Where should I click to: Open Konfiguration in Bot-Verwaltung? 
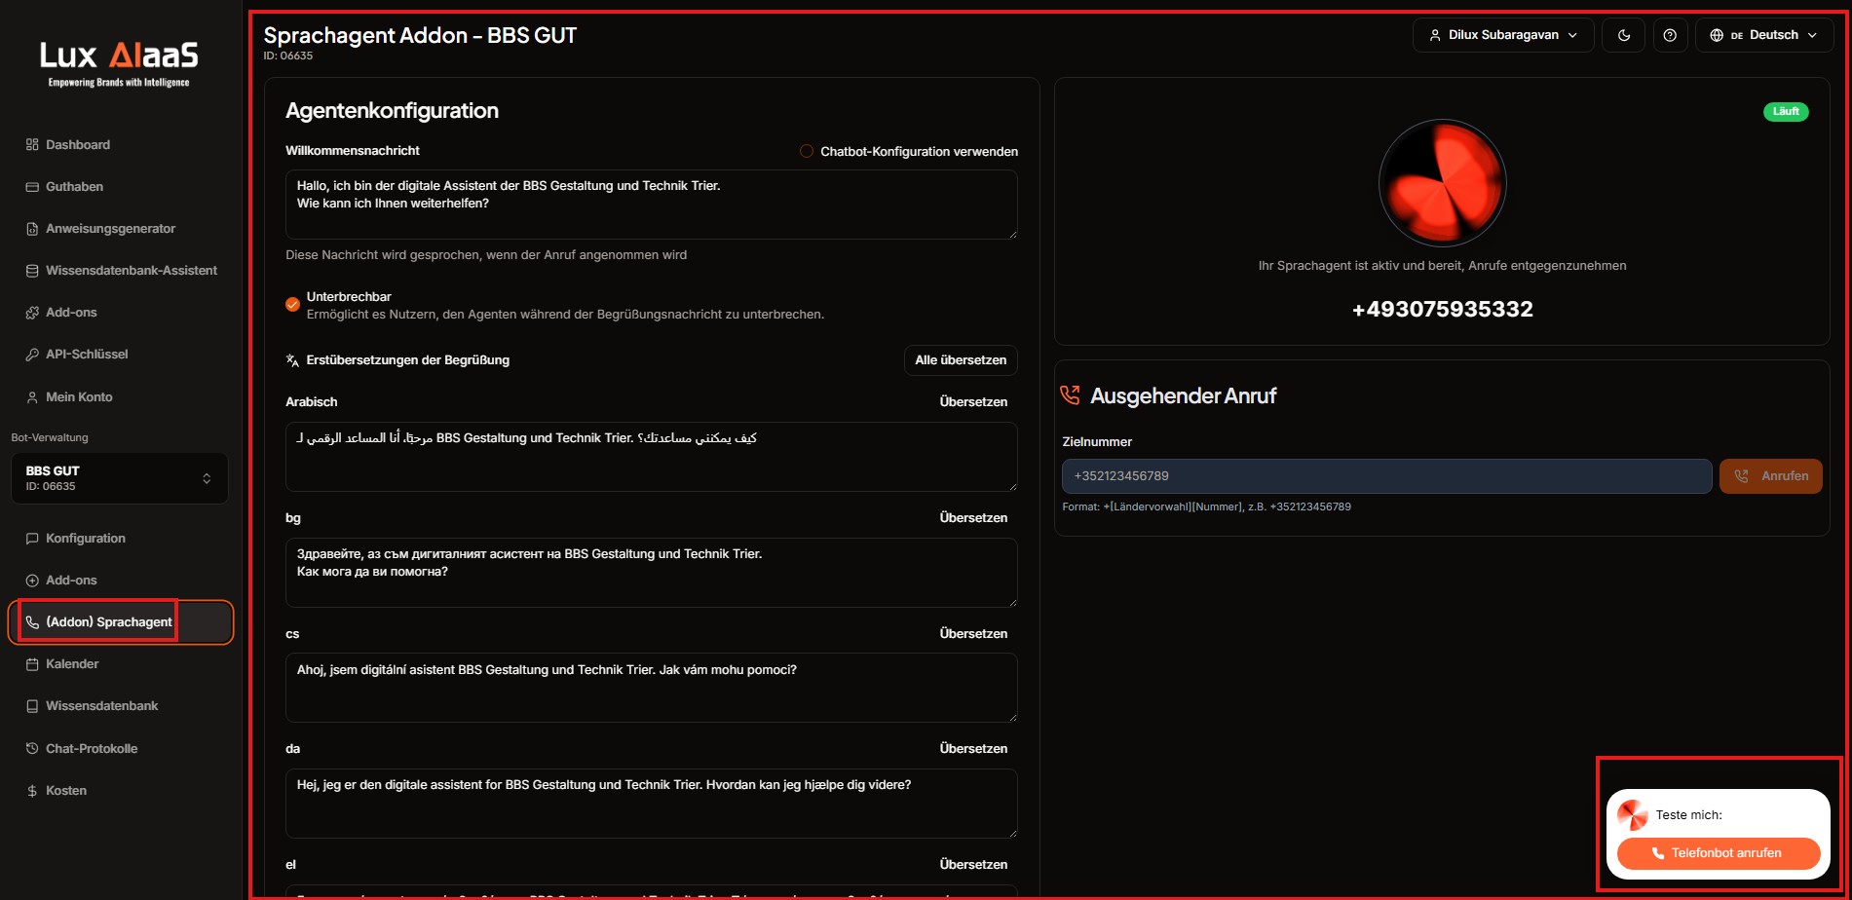86,539
